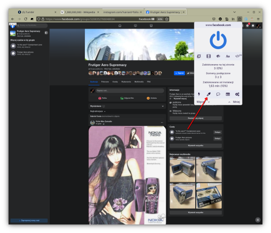Click Dołącz for Frutiger Aero pictures chat
The image size is (271, 233).
coord(217,139)
